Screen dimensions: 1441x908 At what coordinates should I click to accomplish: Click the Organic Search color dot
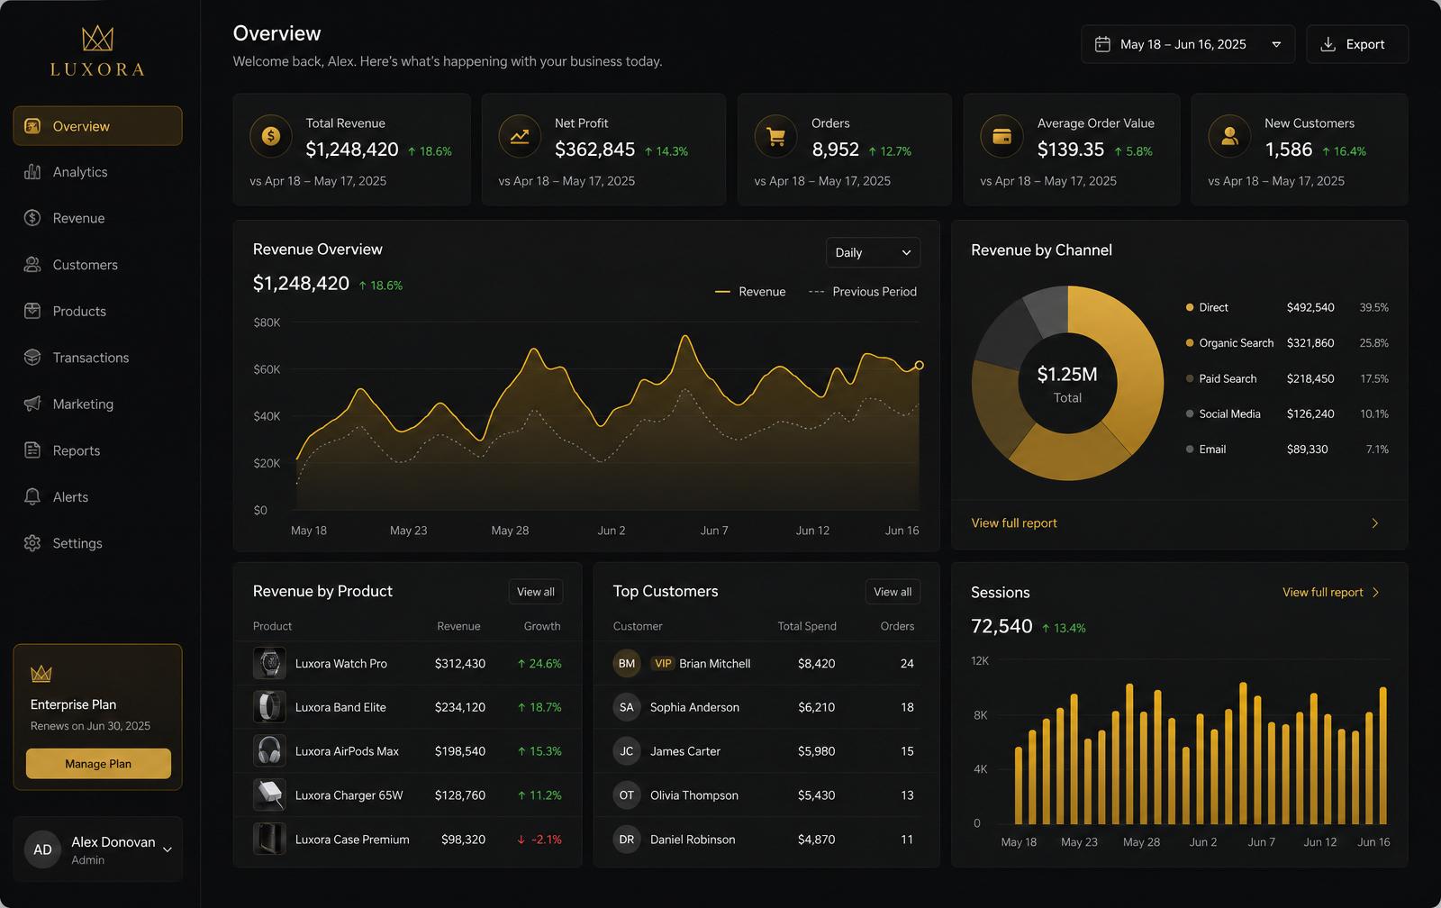[1190, 343]
